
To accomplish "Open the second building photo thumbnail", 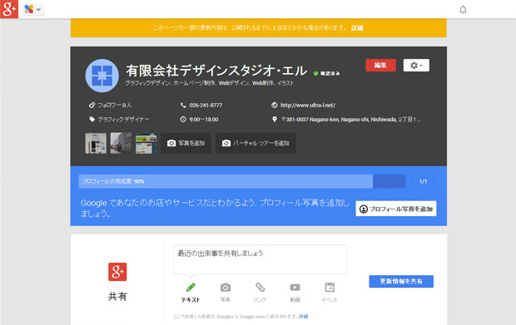I will pyautogui.click(x=121, y=143).
